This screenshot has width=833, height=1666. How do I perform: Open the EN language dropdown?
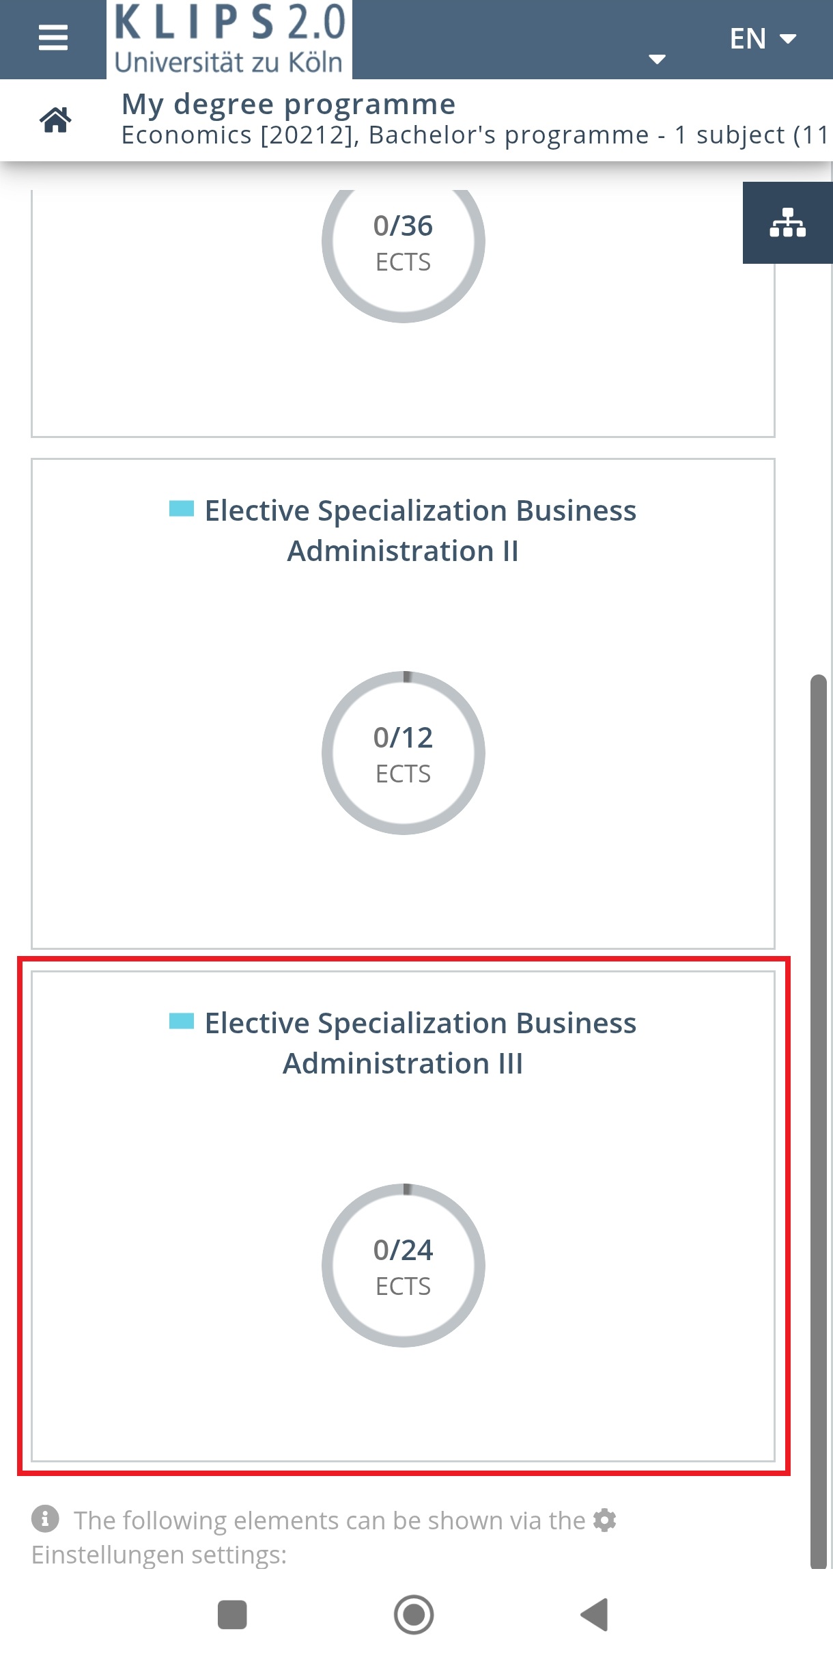763,39
